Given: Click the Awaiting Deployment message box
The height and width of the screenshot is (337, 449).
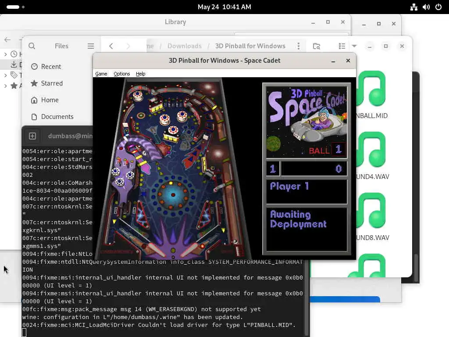Looking at the screenshot, I should click(306, 229).
